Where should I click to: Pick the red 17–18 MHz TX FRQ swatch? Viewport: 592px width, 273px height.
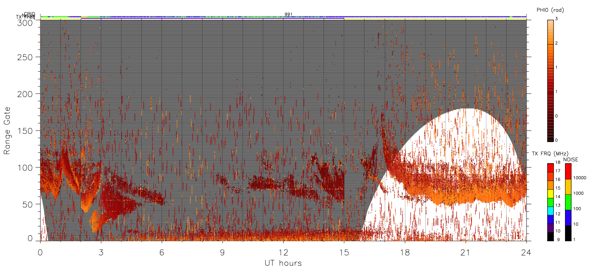click(551, 168)
